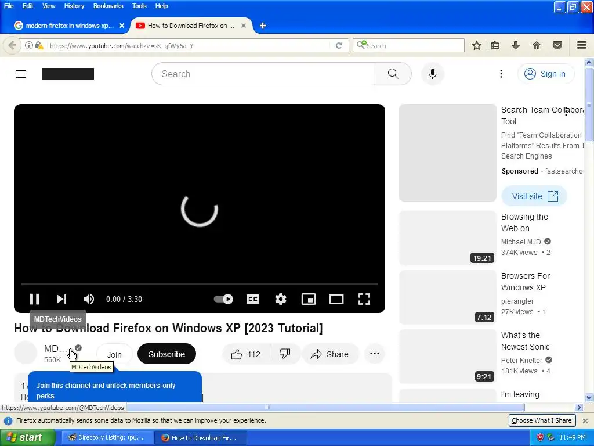This screenshot has width=594, height=446.
Task: Like the video with thumbs up
Action: (x=247, y=354)
